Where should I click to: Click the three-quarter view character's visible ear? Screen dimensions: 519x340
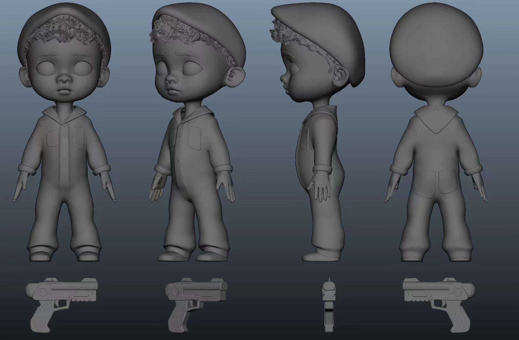[236, 77]
